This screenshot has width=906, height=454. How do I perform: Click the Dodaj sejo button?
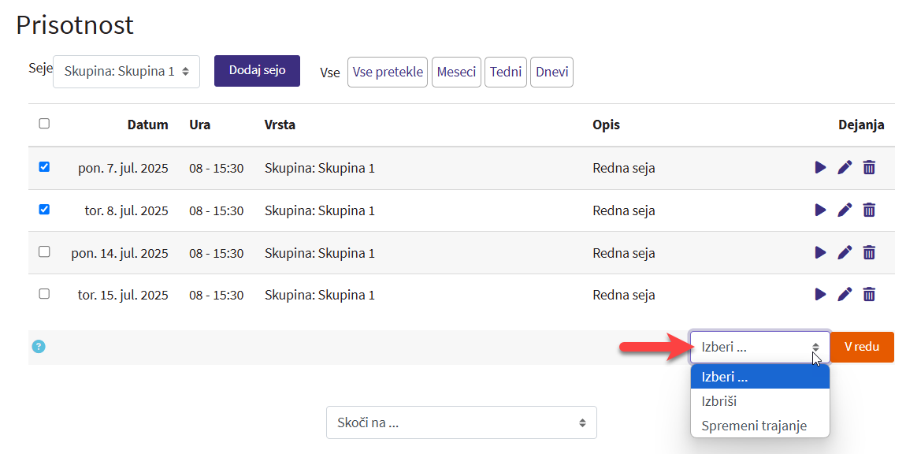[257, 70]
